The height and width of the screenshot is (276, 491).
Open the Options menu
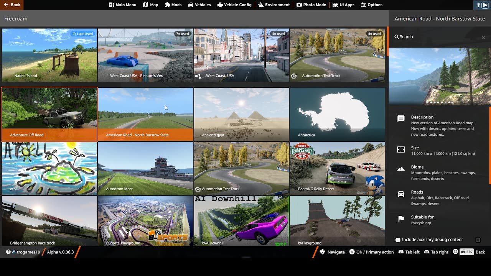pyautogui.click(x=371, y=5)
